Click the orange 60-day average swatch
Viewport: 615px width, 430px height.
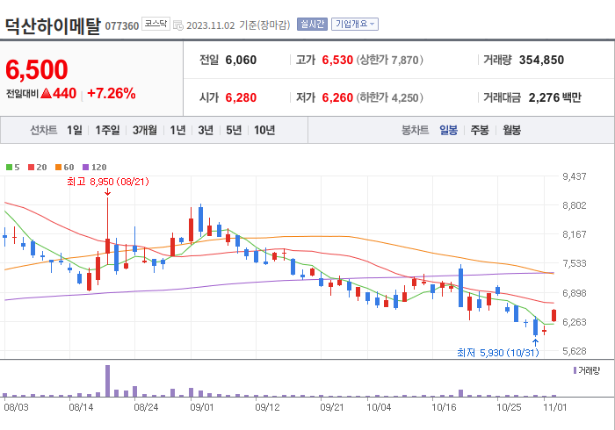click(59, 168)
